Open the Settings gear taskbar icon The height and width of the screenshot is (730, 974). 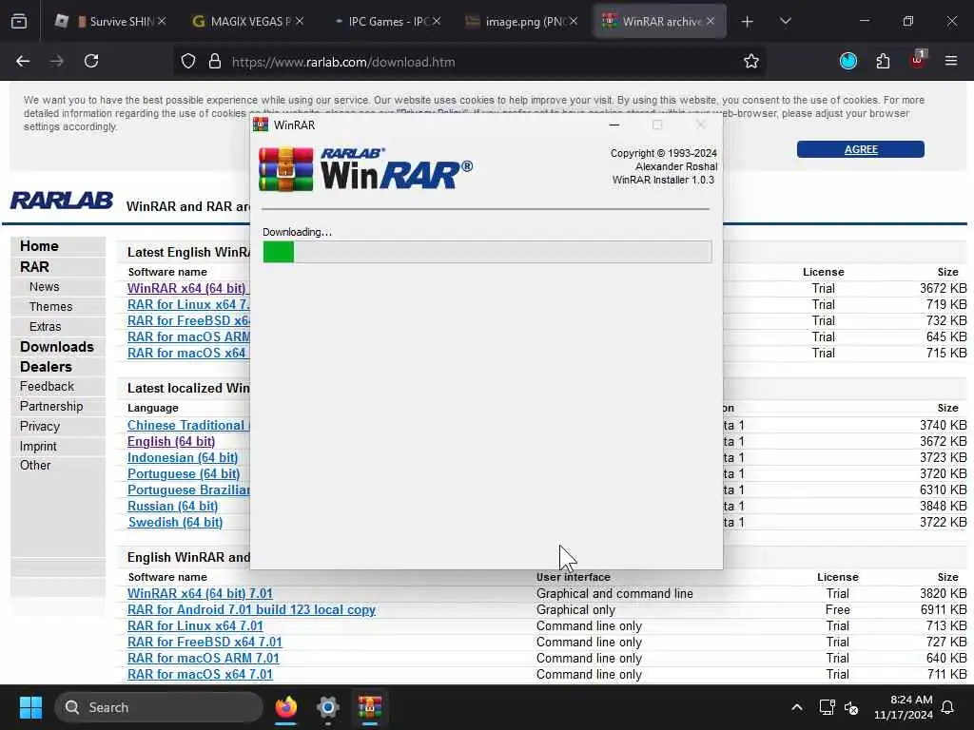click(x=327, y=707)
